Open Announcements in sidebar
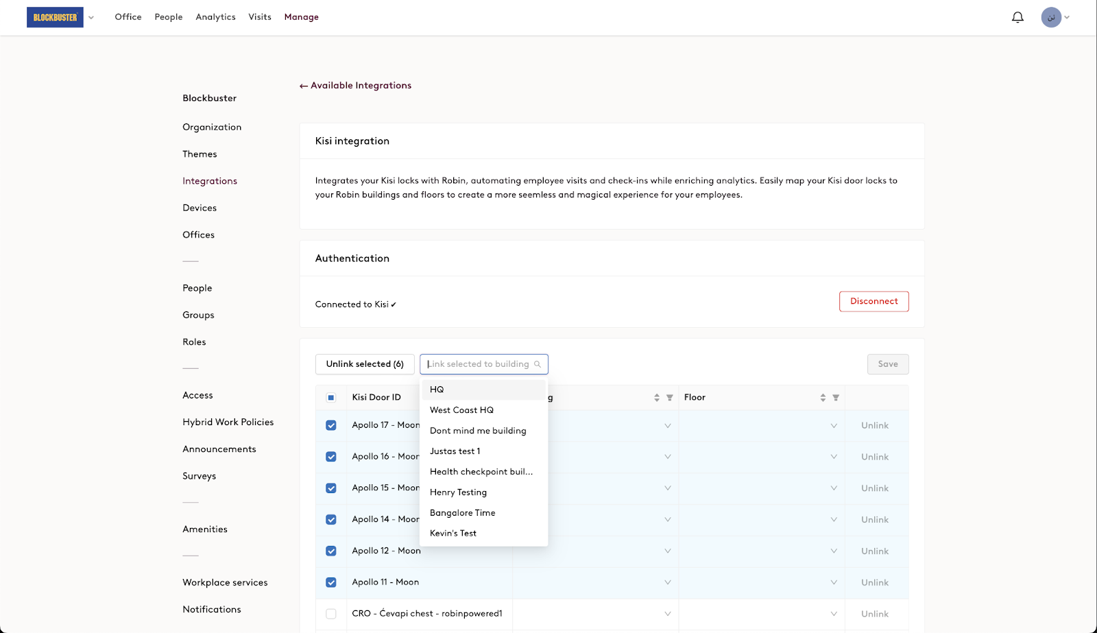The image size is (1097, 633). click(x=219, y=449)
